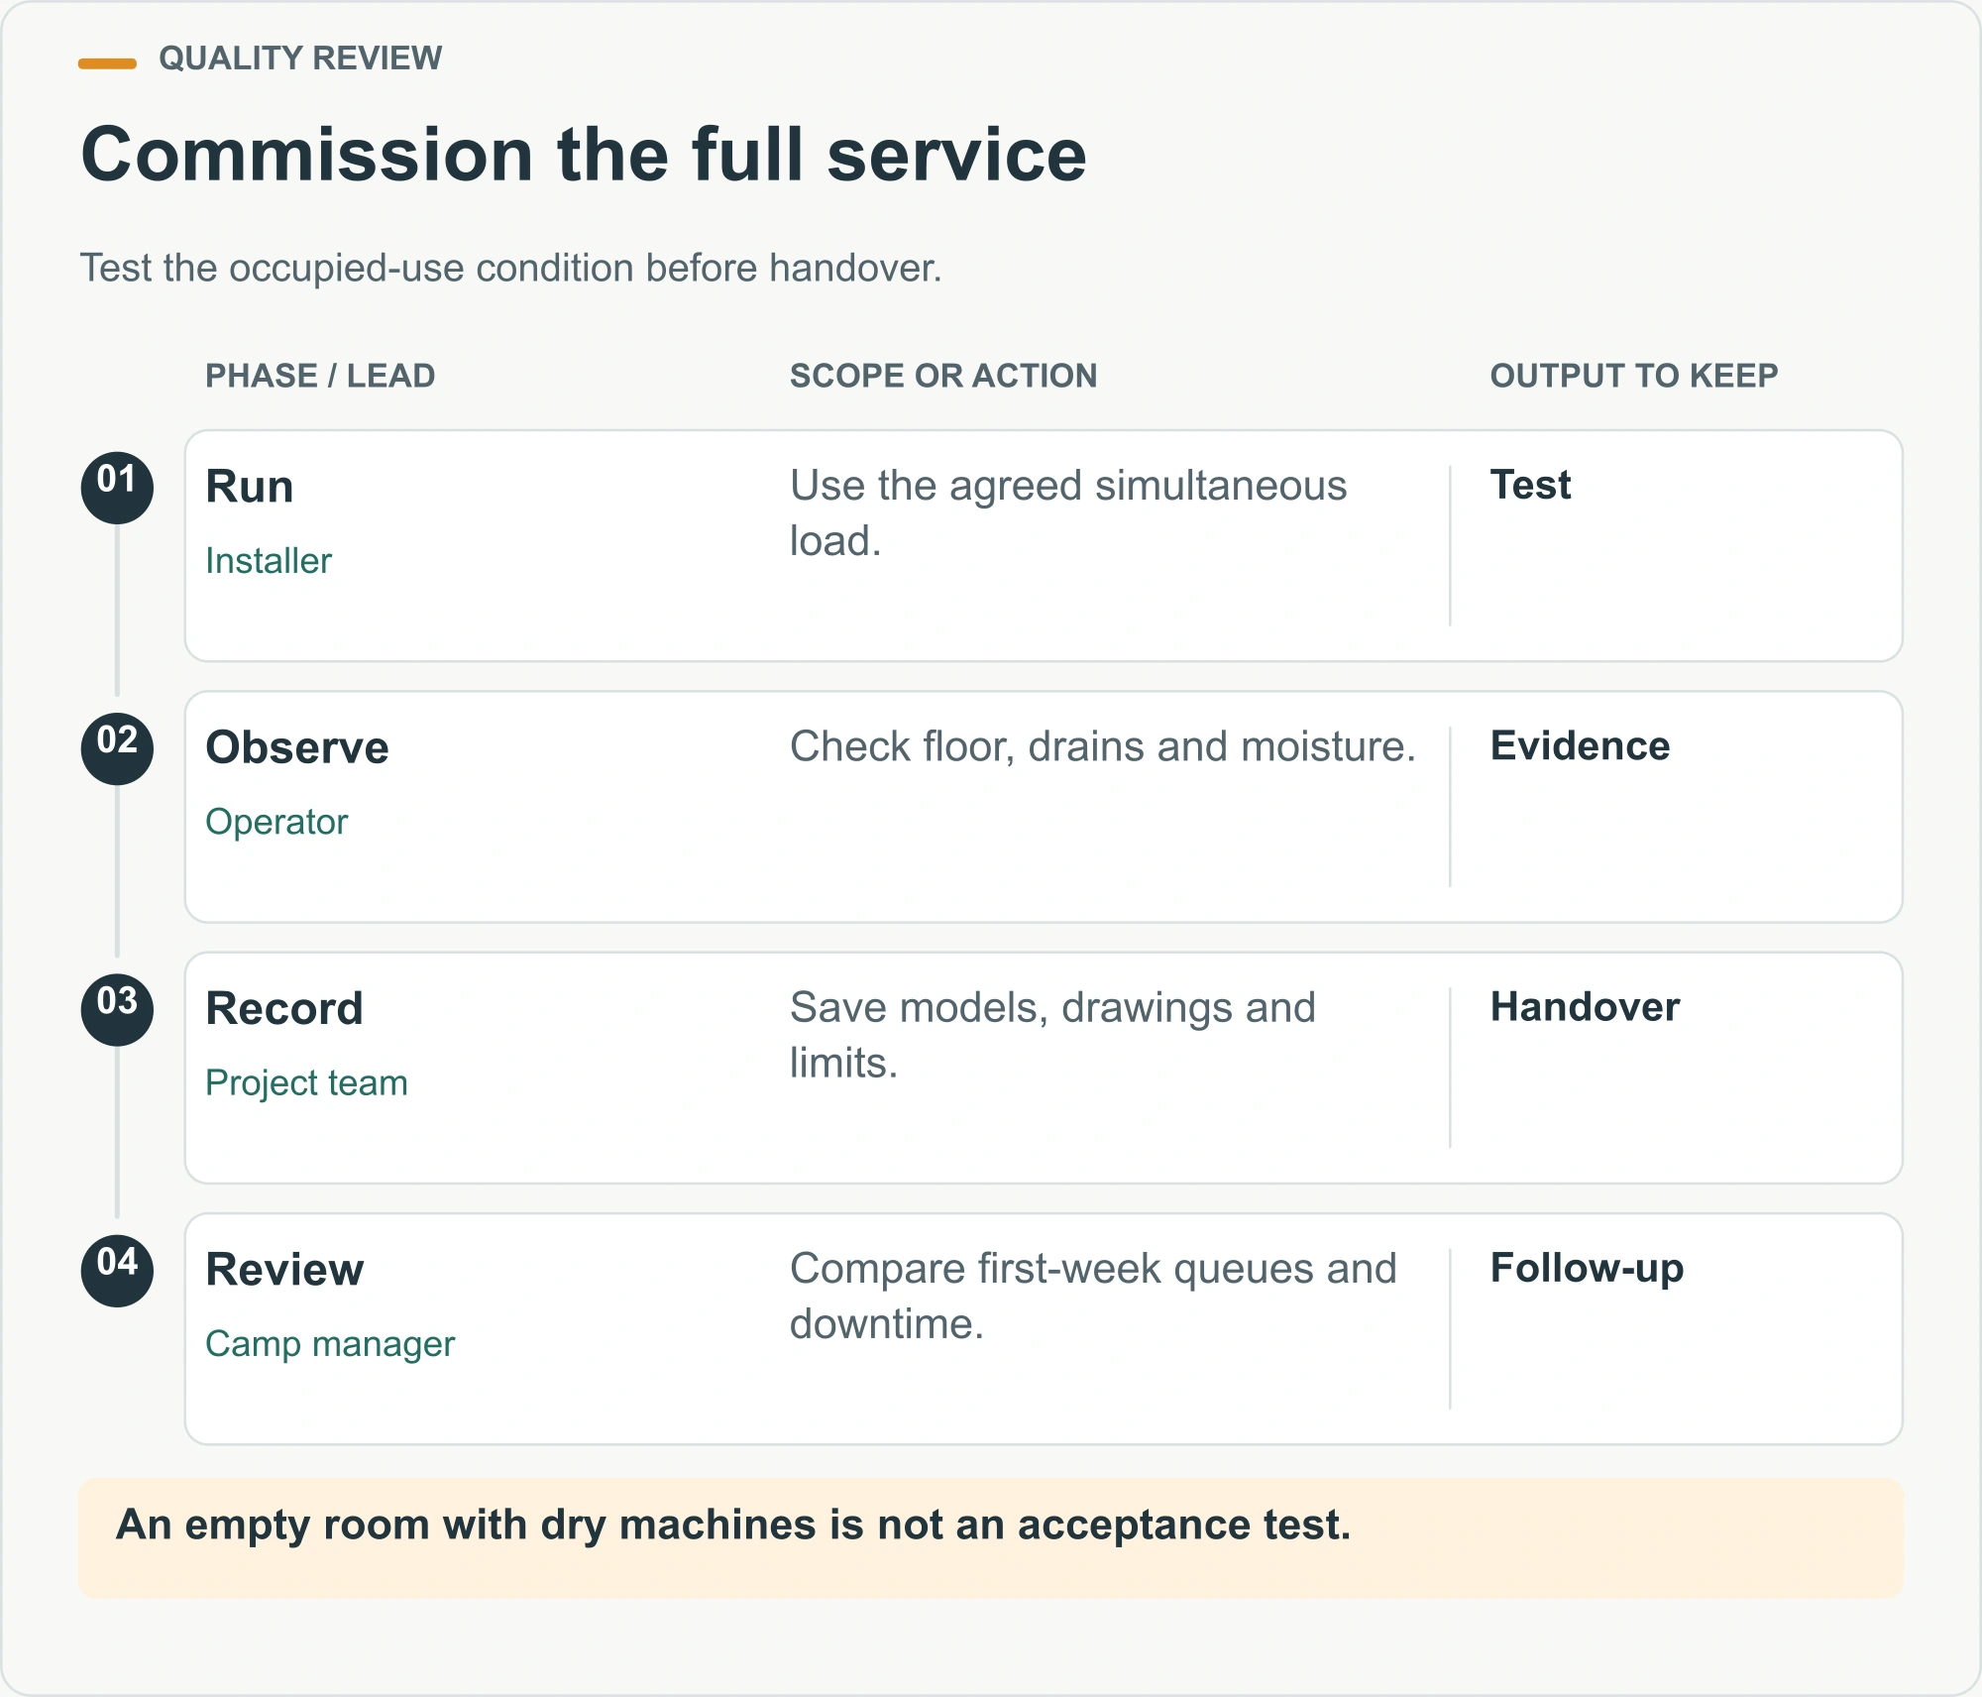Viewport: 1982px width, 1697px height.
Task: Select the "Record" phase title
Action: pos(284,1008)
